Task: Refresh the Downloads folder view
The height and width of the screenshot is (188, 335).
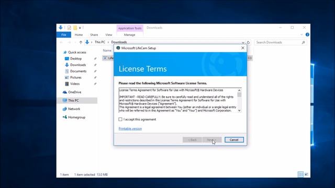Action: [x=248, y=42]
